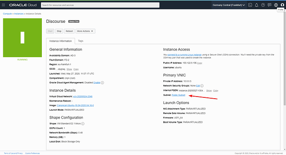Viewport: 286px width, 155px height.
Task: Open the language globe icon
Action: [276, 5]
